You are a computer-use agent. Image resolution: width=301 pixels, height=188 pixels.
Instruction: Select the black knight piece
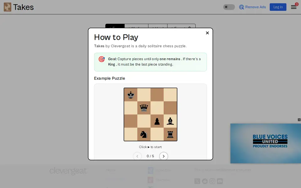click(x=144, y=134)
